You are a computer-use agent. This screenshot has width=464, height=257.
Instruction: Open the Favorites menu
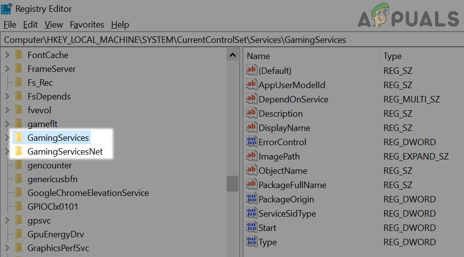coord(87,25)
